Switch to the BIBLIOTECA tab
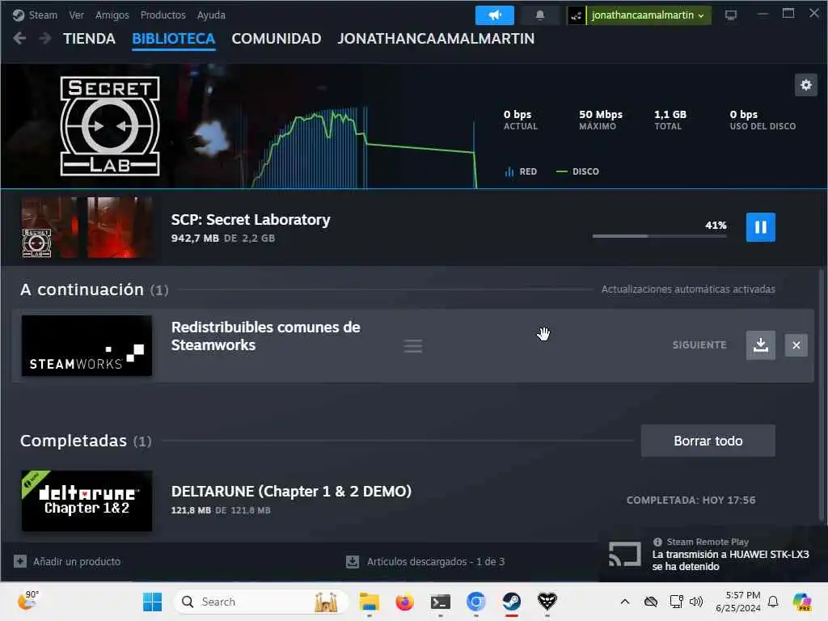This screenshot has width=828, height=621. point(173,39)
